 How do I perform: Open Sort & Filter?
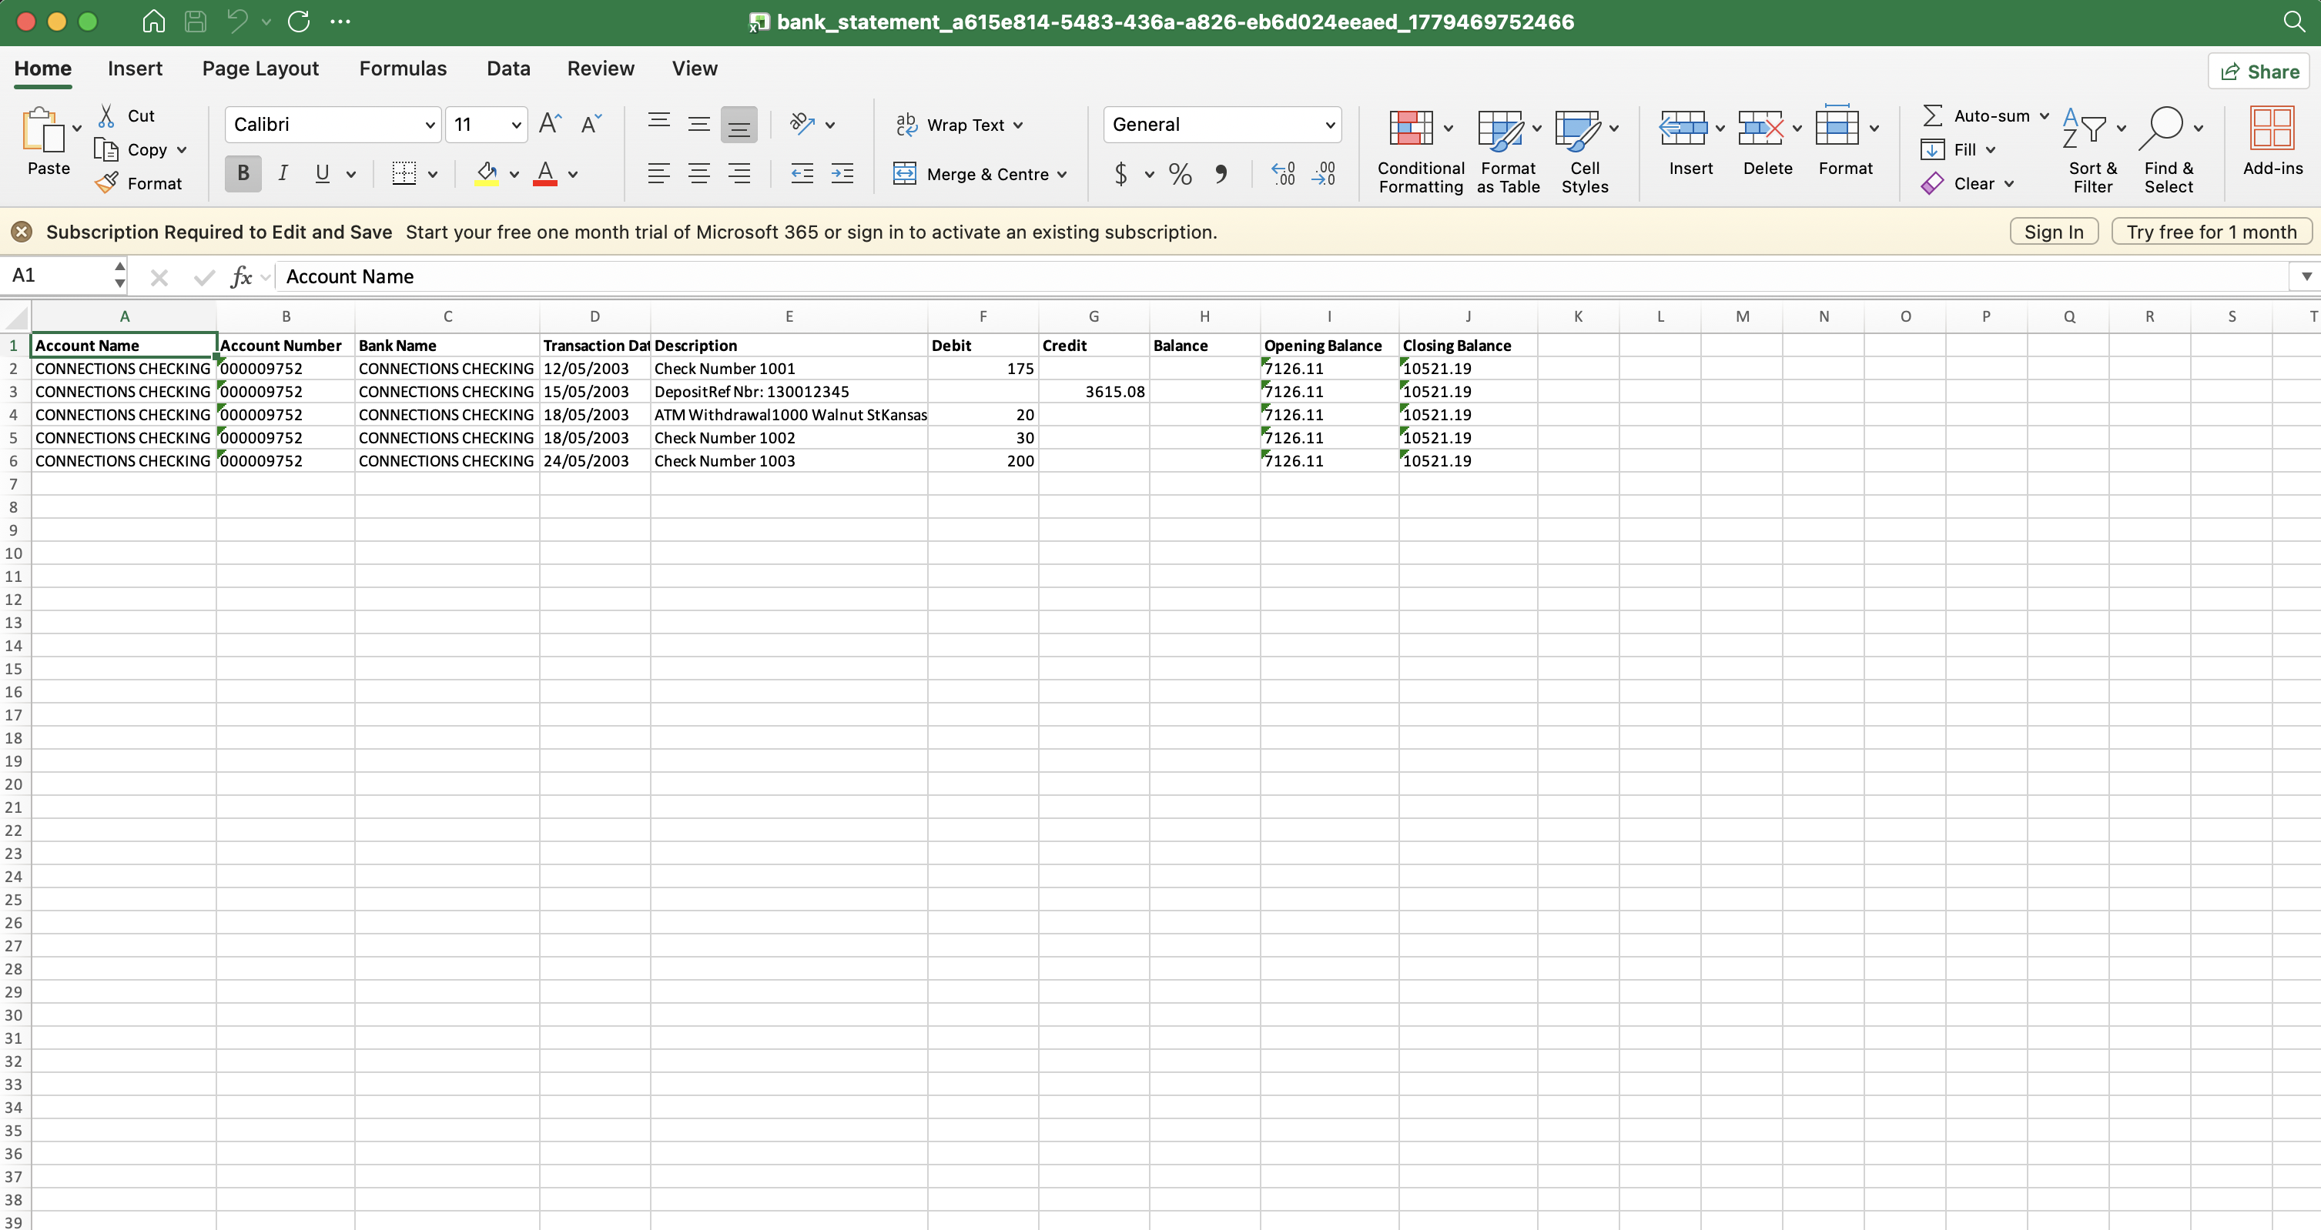tap(2092, 152)
